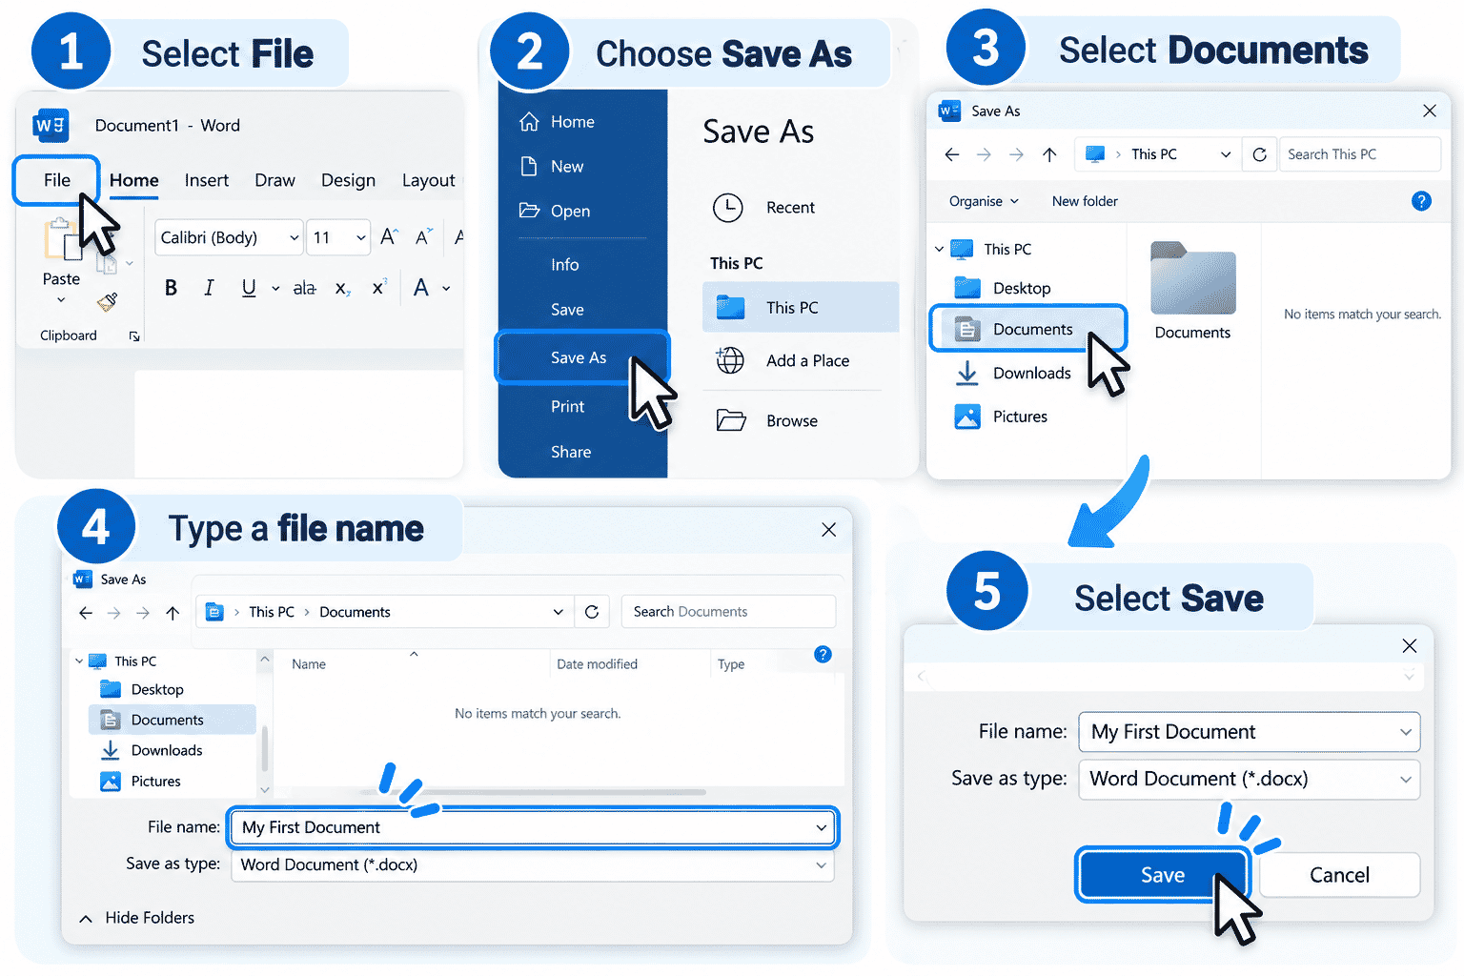Image resolution: width=1464 pixels, height=976 pixels.
Task: Click the Refresh icon in step 3 dialog
Action: (x=1259, y=154)
